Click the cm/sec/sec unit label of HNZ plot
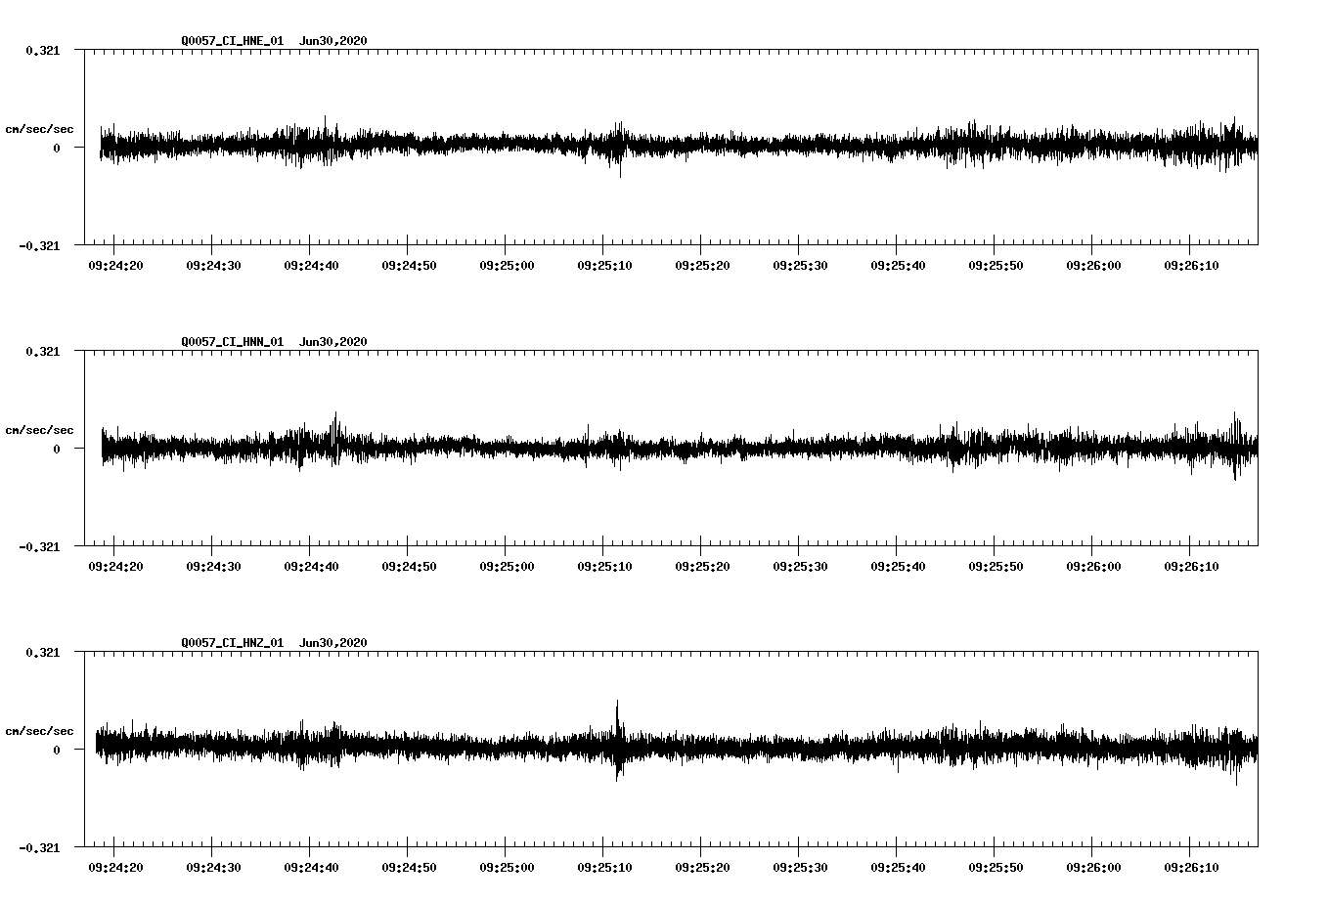 coord(39,731)
